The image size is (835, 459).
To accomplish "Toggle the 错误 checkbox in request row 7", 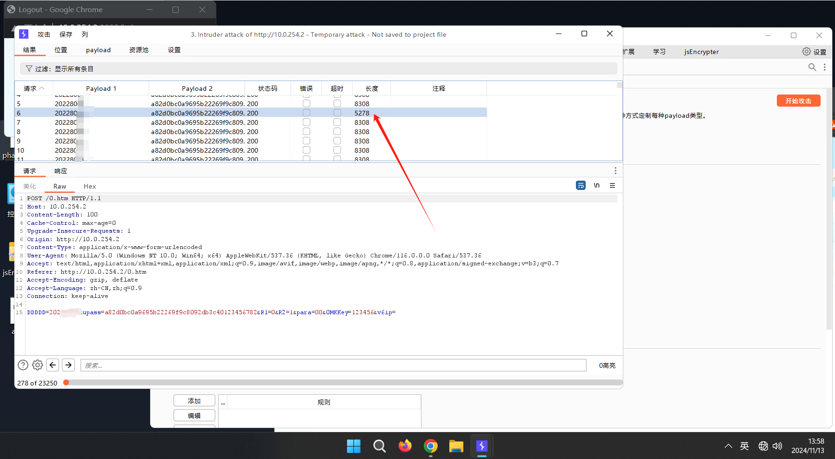I will tap(307, 122).
